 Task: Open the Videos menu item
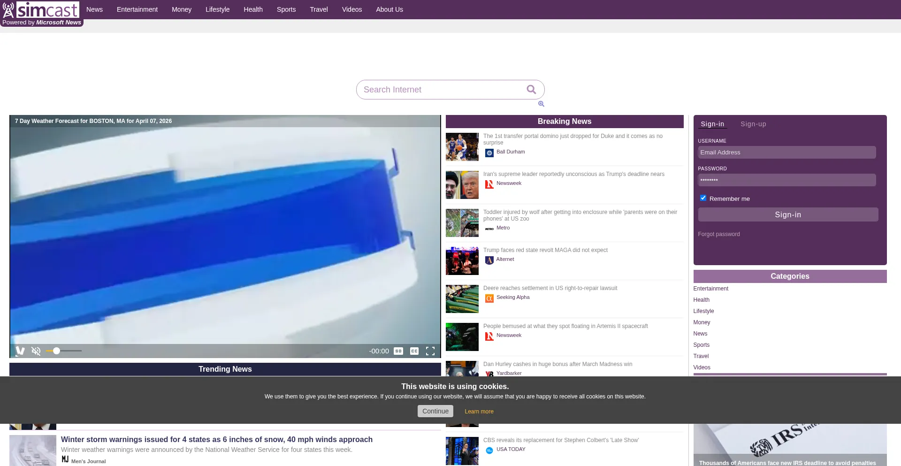[x=352, y=9]
